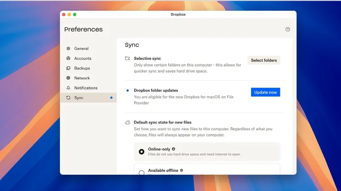The image size is (341, 191).
Task: Click the 'You are eligible for the new Dropbox' text
Action: tap(184, 100)
